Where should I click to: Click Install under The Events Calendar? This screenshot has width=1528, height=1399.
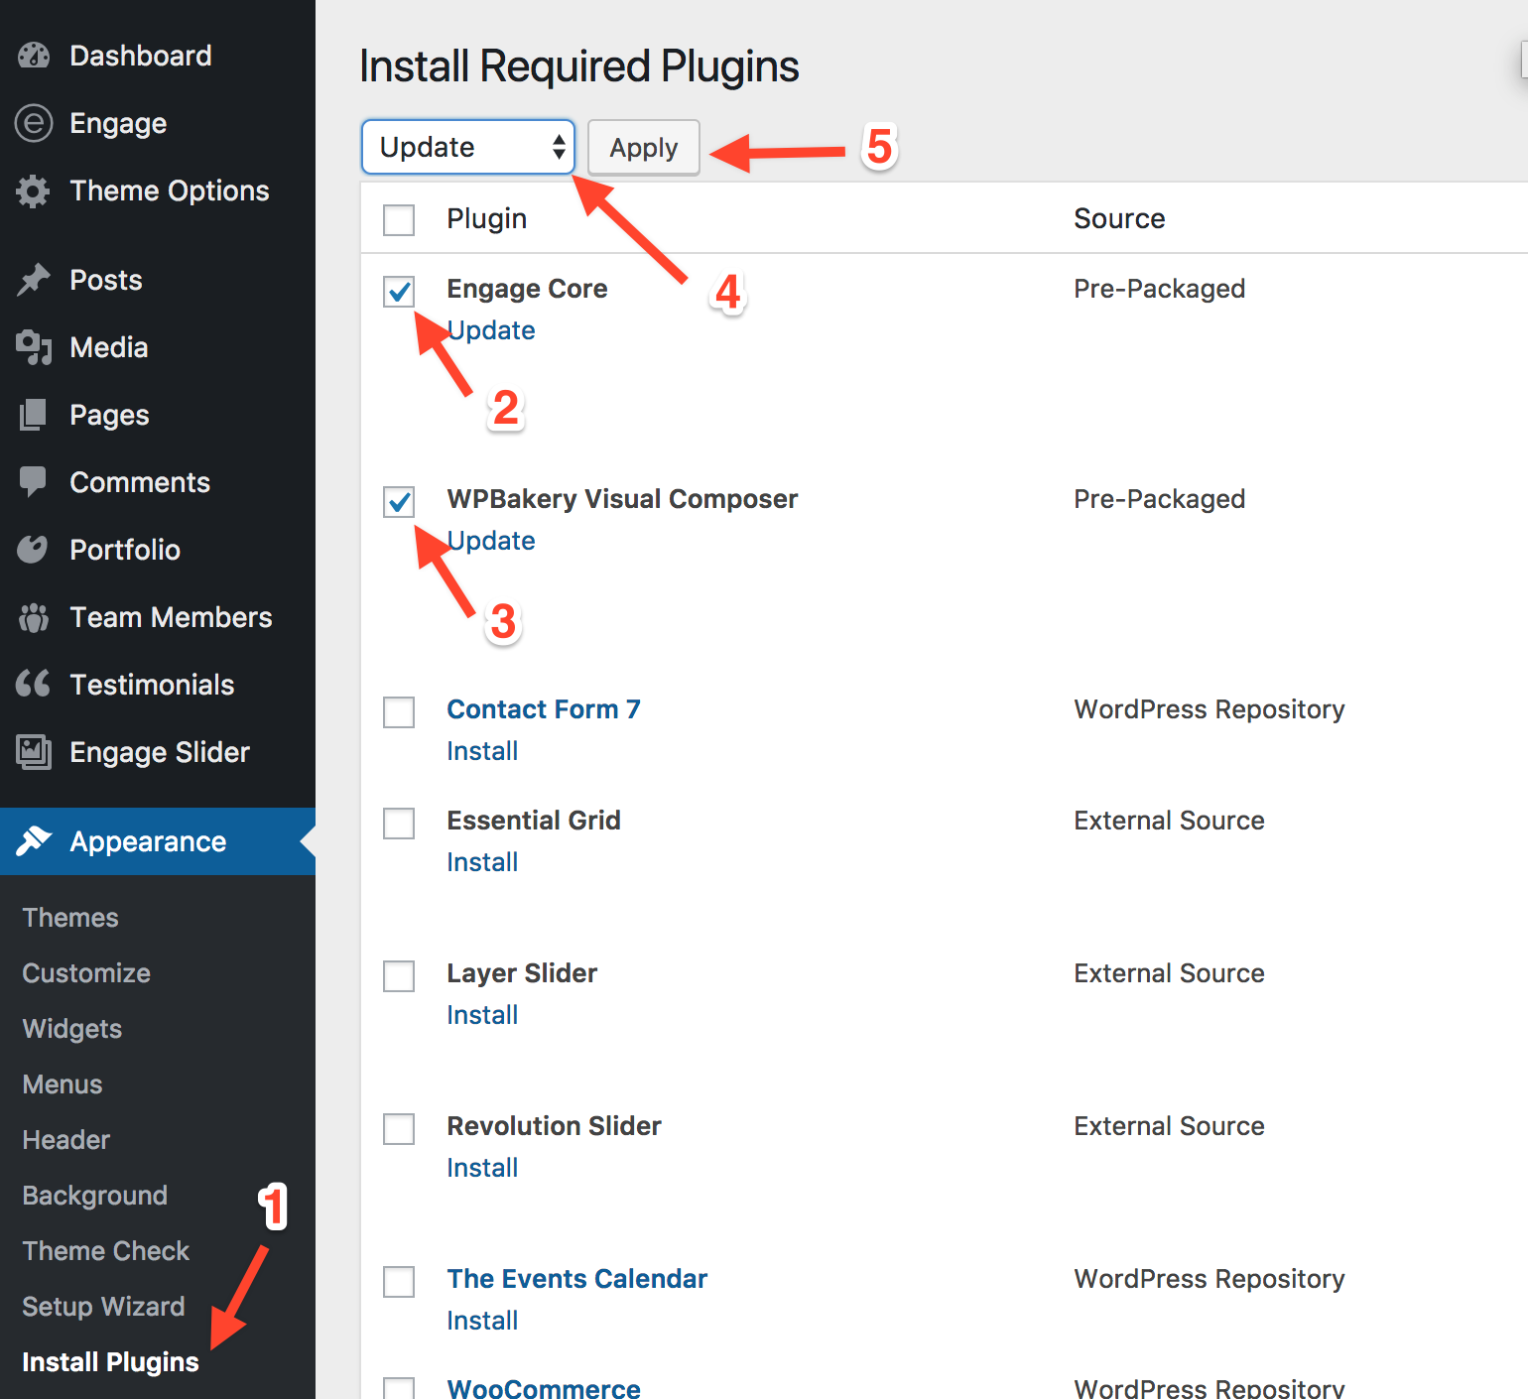click(482, 1321)
